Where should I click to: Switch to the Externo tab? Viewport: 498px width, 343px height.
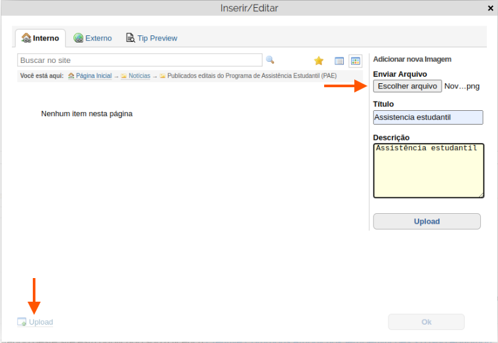93,38
